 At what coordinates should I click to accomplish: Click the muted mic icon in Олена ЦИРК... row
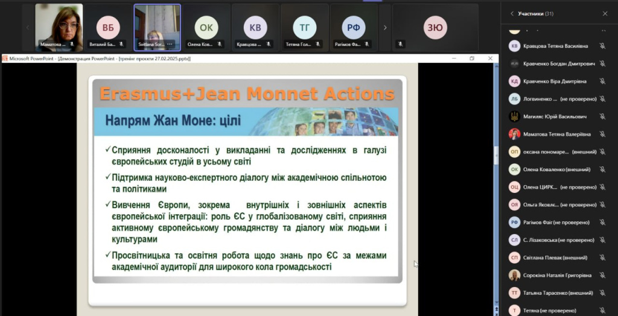coord(602,187)
